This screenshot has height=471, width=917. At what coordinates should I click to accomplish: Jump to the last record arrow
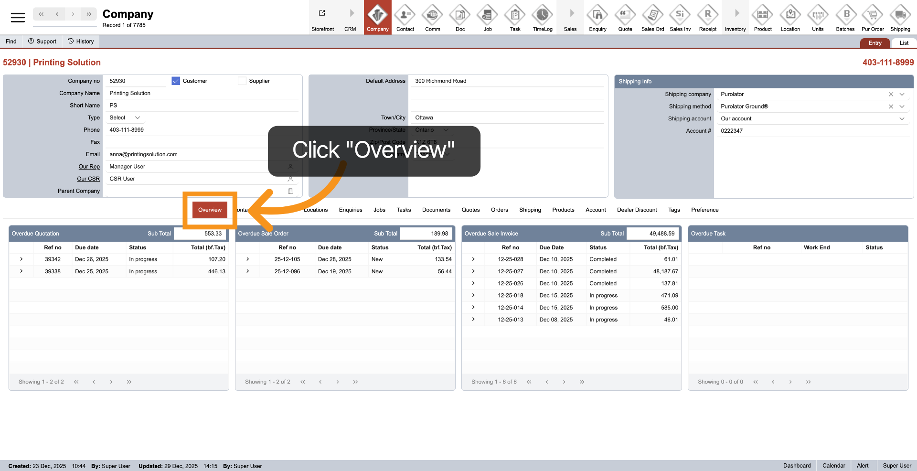(89, 14)
